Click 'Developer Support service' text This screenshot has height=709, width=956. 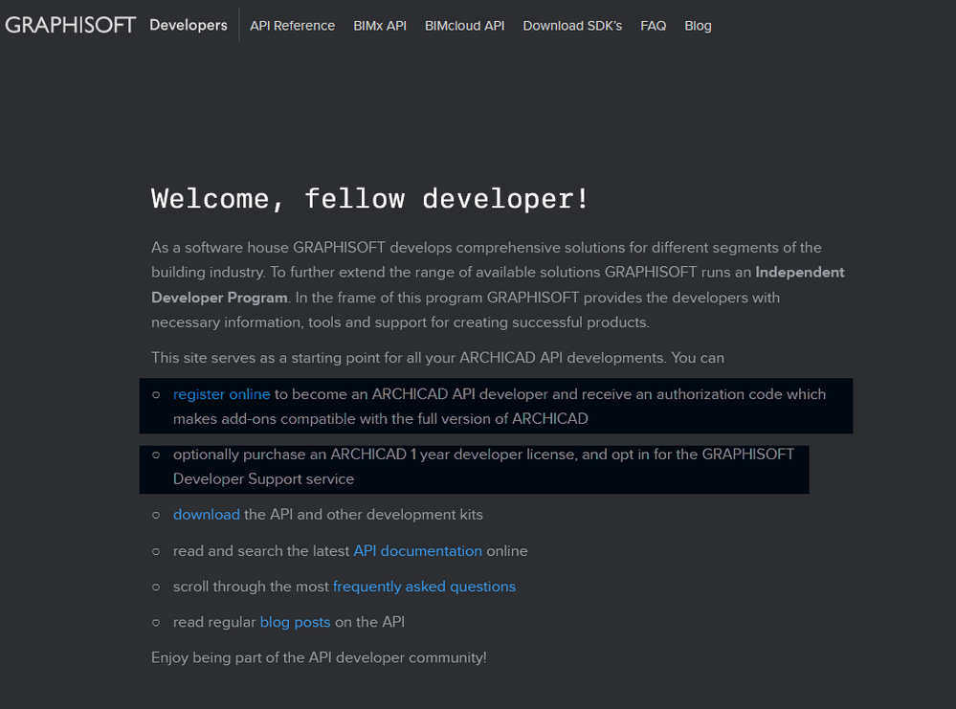263,479
